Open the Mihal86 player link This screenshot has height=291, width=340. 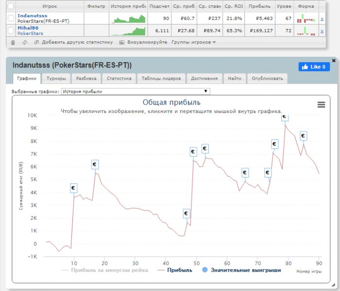coord(28,28)
